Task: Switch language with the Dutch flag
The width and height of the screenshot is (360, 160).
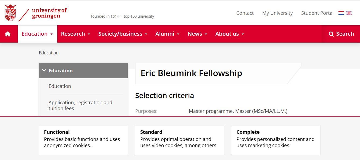Action: click(341, 13)
